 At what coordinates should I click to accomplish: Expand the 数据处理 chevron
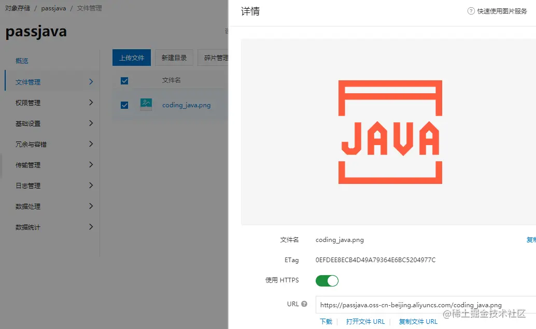point(91,206)
